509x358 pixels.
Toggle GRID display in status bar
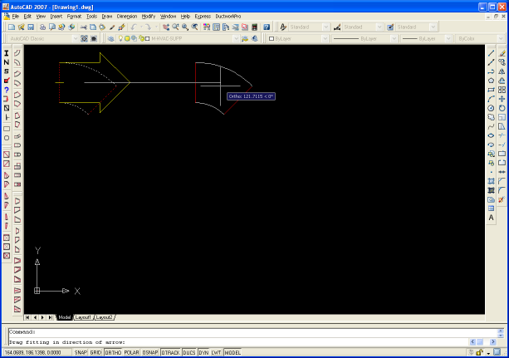pyautogui.click(x=95, y=352)
